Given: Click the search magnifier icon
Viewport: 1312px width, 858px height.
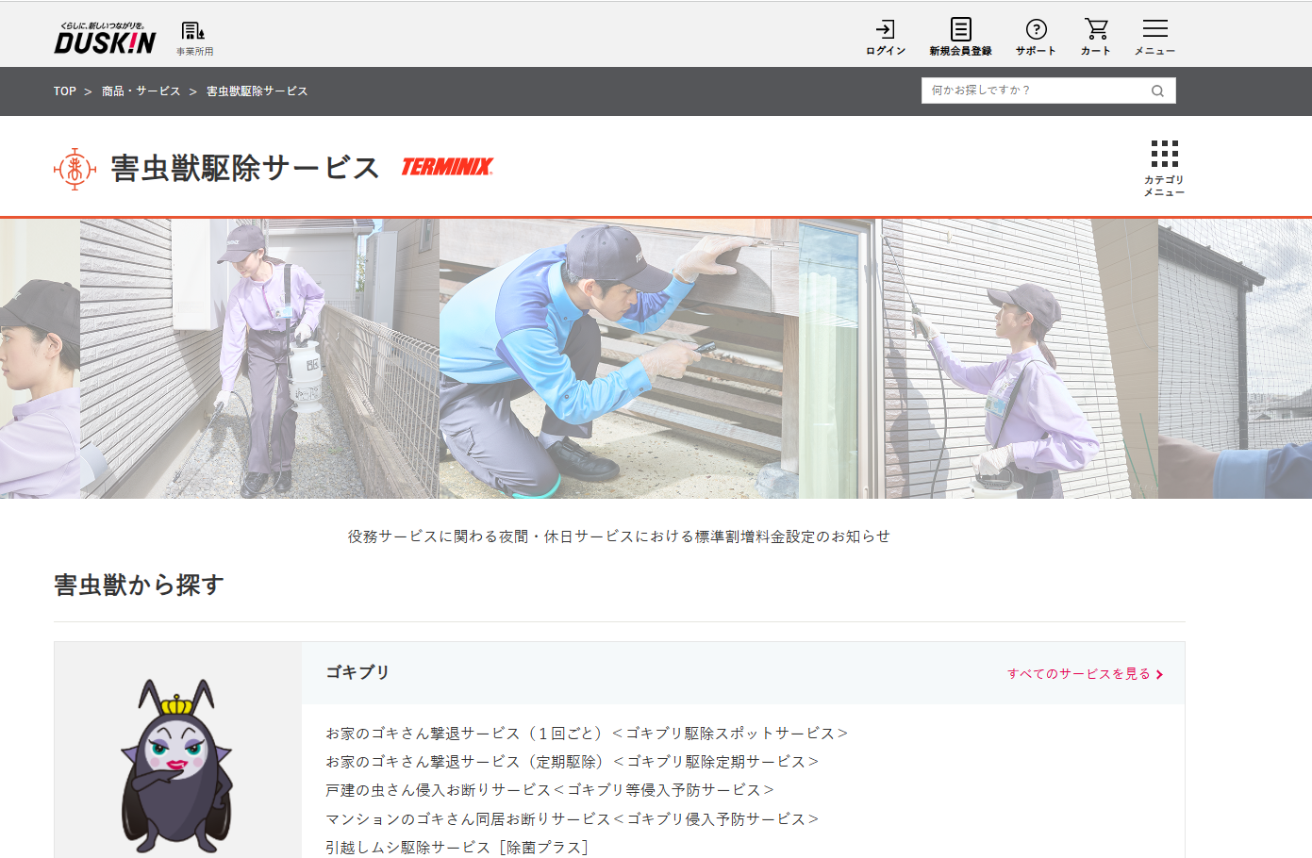Looking at the screenshot, I should coord(1157,91).
